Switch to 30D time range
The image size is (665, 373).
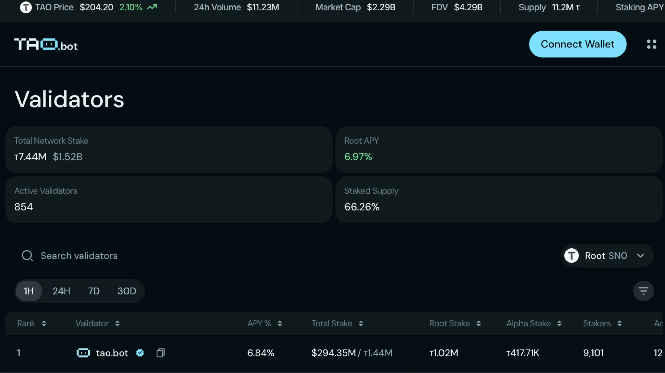click(127, 291)
